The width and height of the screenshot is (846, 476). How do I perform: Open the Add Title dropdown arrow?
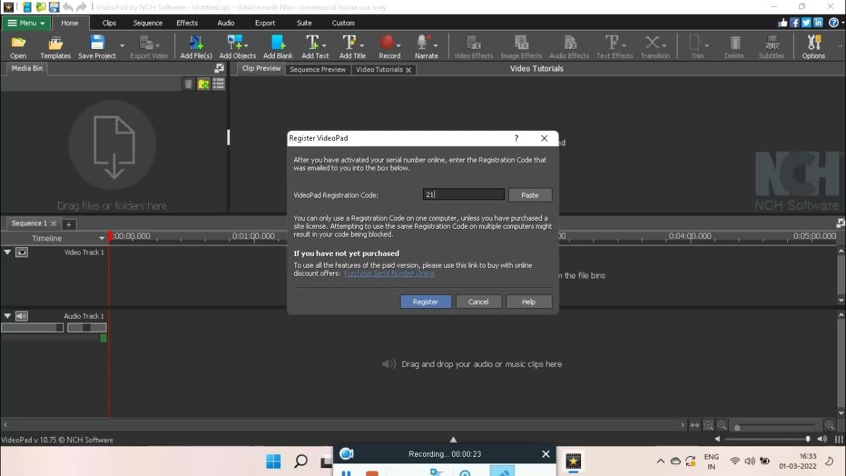coord(362,46)
